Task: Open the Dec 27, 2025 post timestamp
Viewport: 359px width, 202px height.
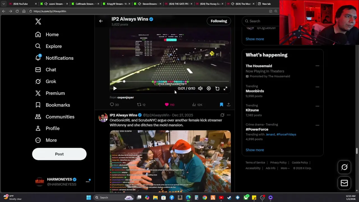Action: 183,115
